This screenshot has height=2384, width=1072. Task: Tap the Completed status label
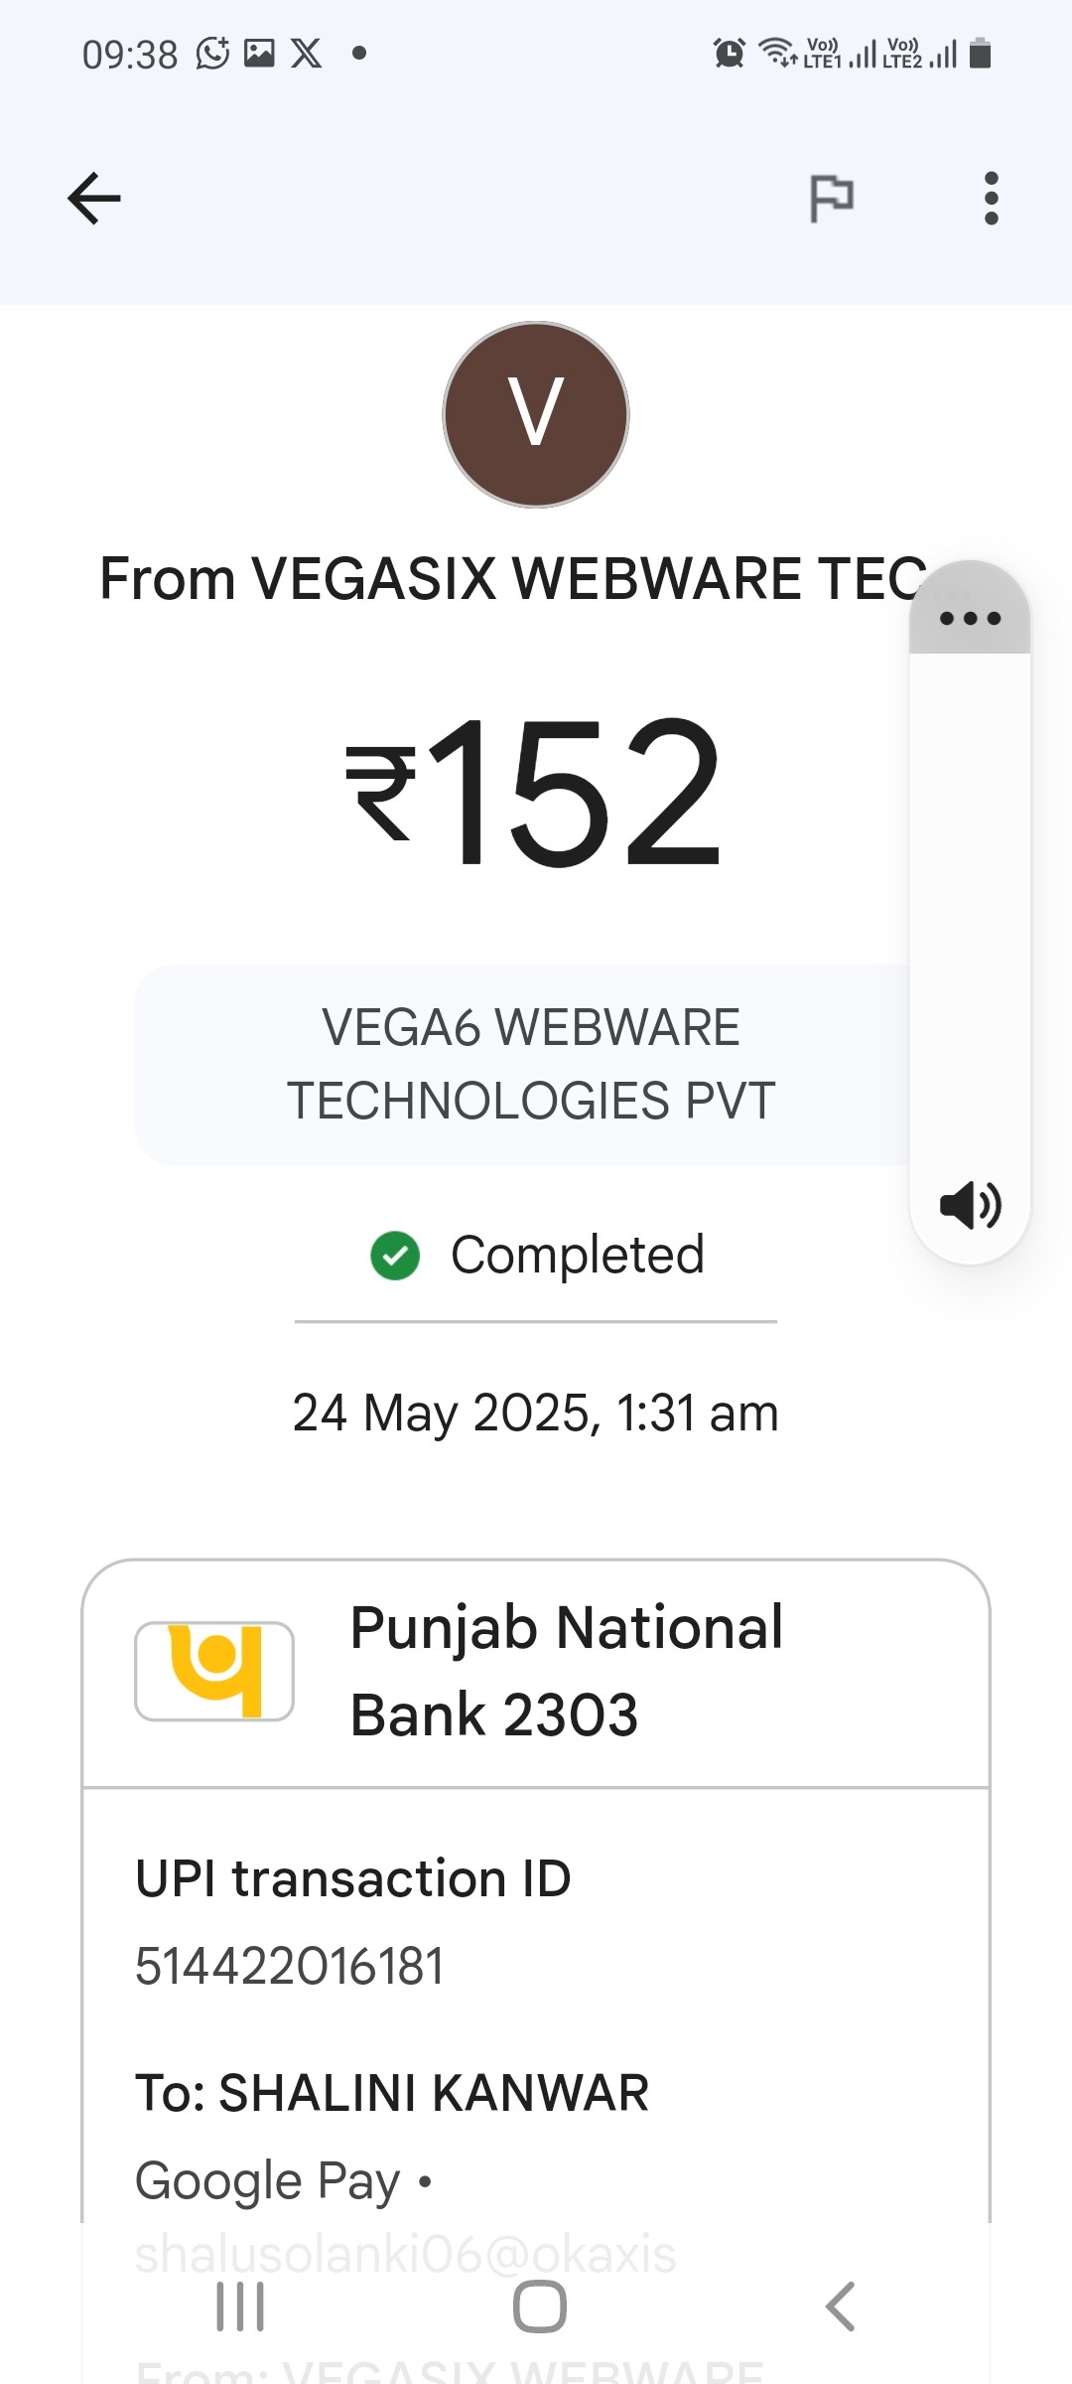click(x=578, y=1255)
